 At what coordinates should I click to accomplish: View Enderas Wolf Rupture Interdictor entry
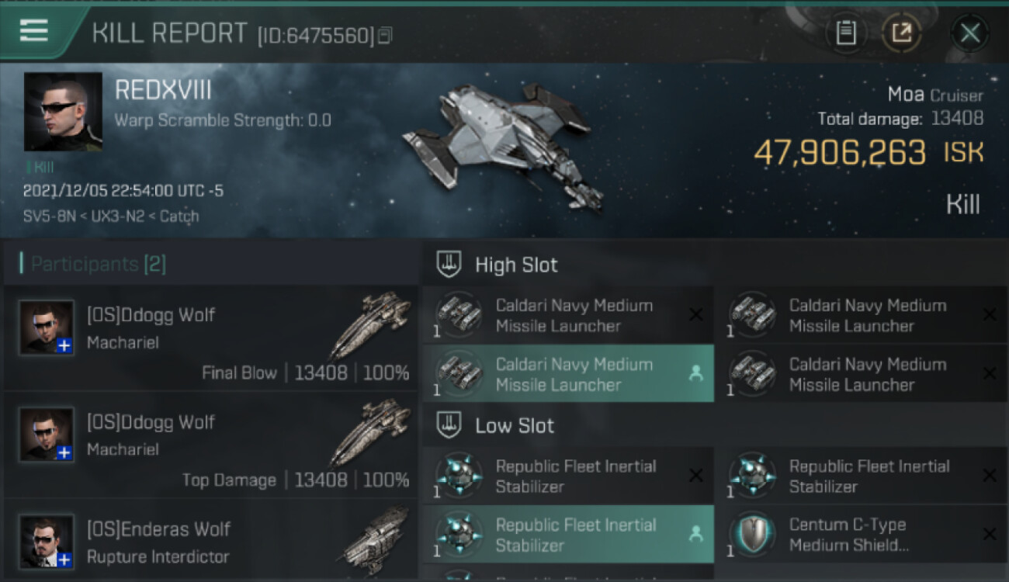210,543
